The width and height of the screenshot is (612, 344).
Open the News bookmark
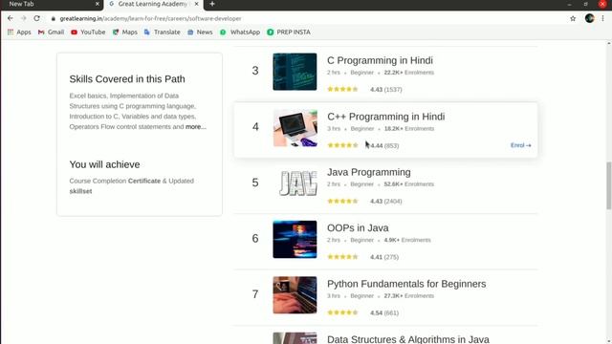pos(200,32)
